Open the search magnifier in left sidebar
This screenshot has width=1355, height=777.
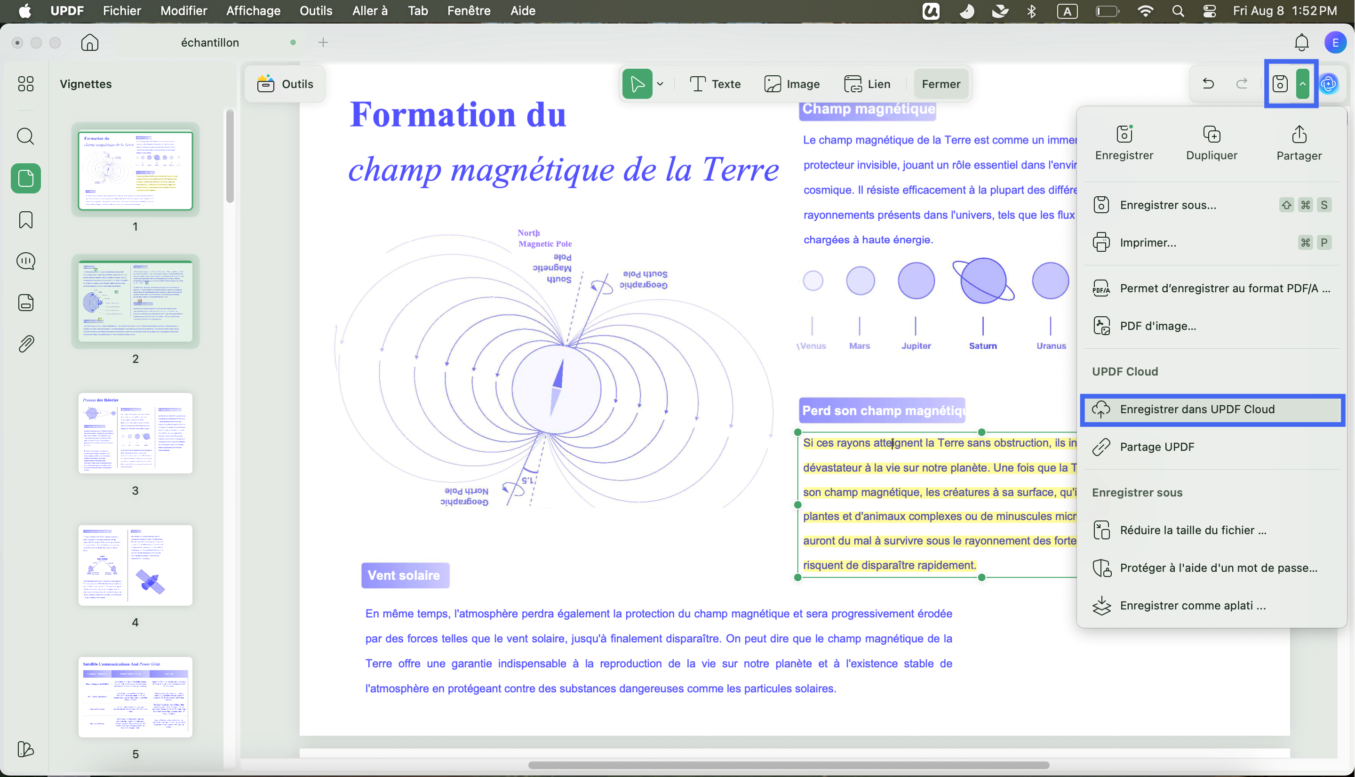25,136
